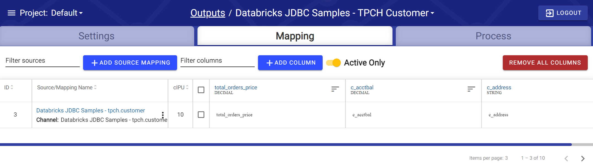This screenshot has height=166, width=593.
Task: Click the logout door icon
Action: tap(550, 13)
